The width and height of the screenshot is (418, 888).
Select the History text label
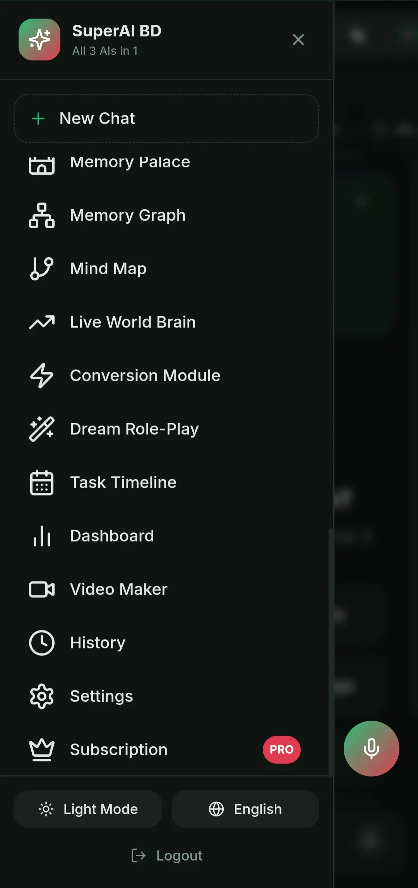pos(98,643)
